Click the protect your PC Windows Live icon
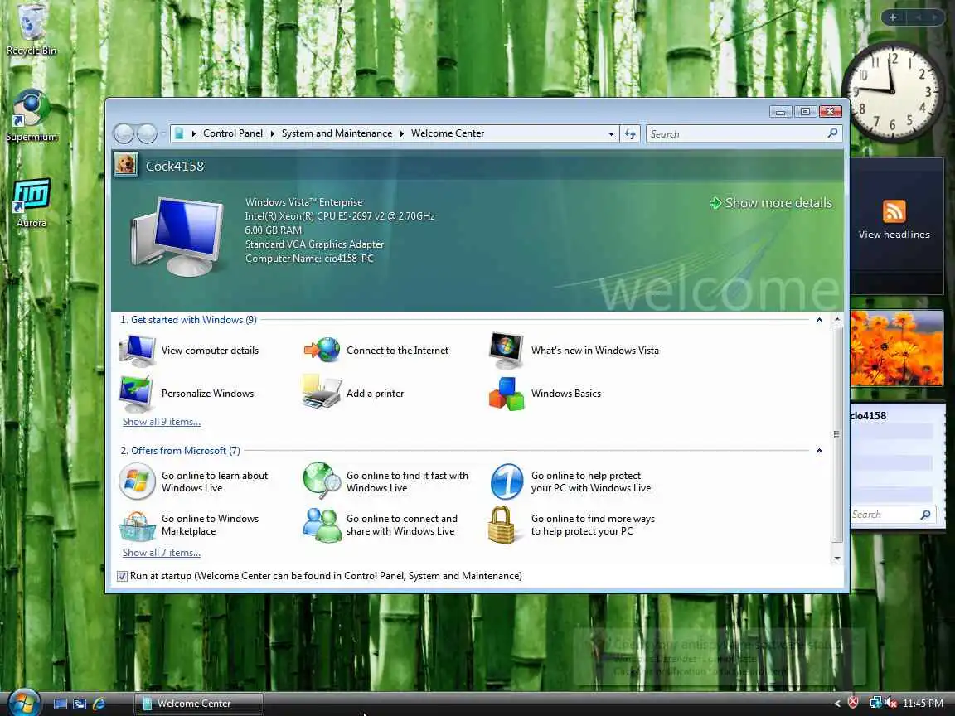This screenshot has height=716, width=955. click(507, 481)
